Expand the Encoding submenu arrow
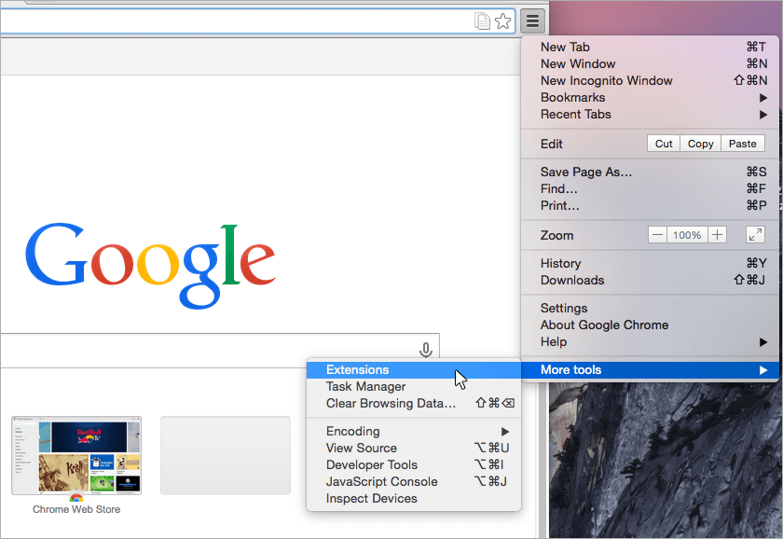 coord(505,432)
